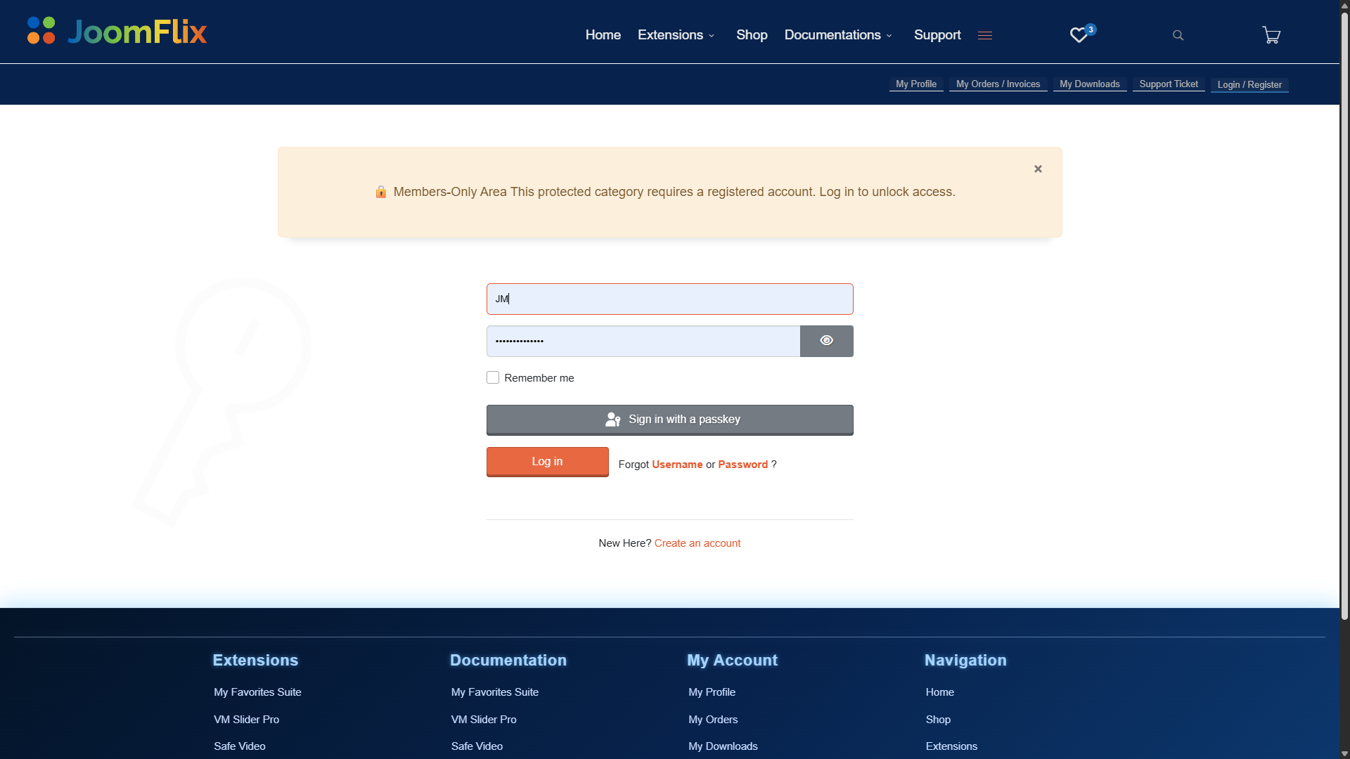Click the passkey user icon

coord(612,420)
